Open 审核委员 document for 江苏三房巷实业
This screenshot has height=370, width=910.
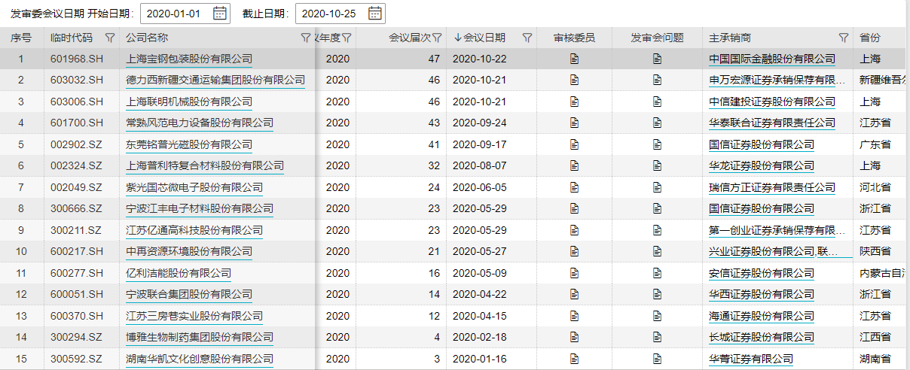pos(574,316)
